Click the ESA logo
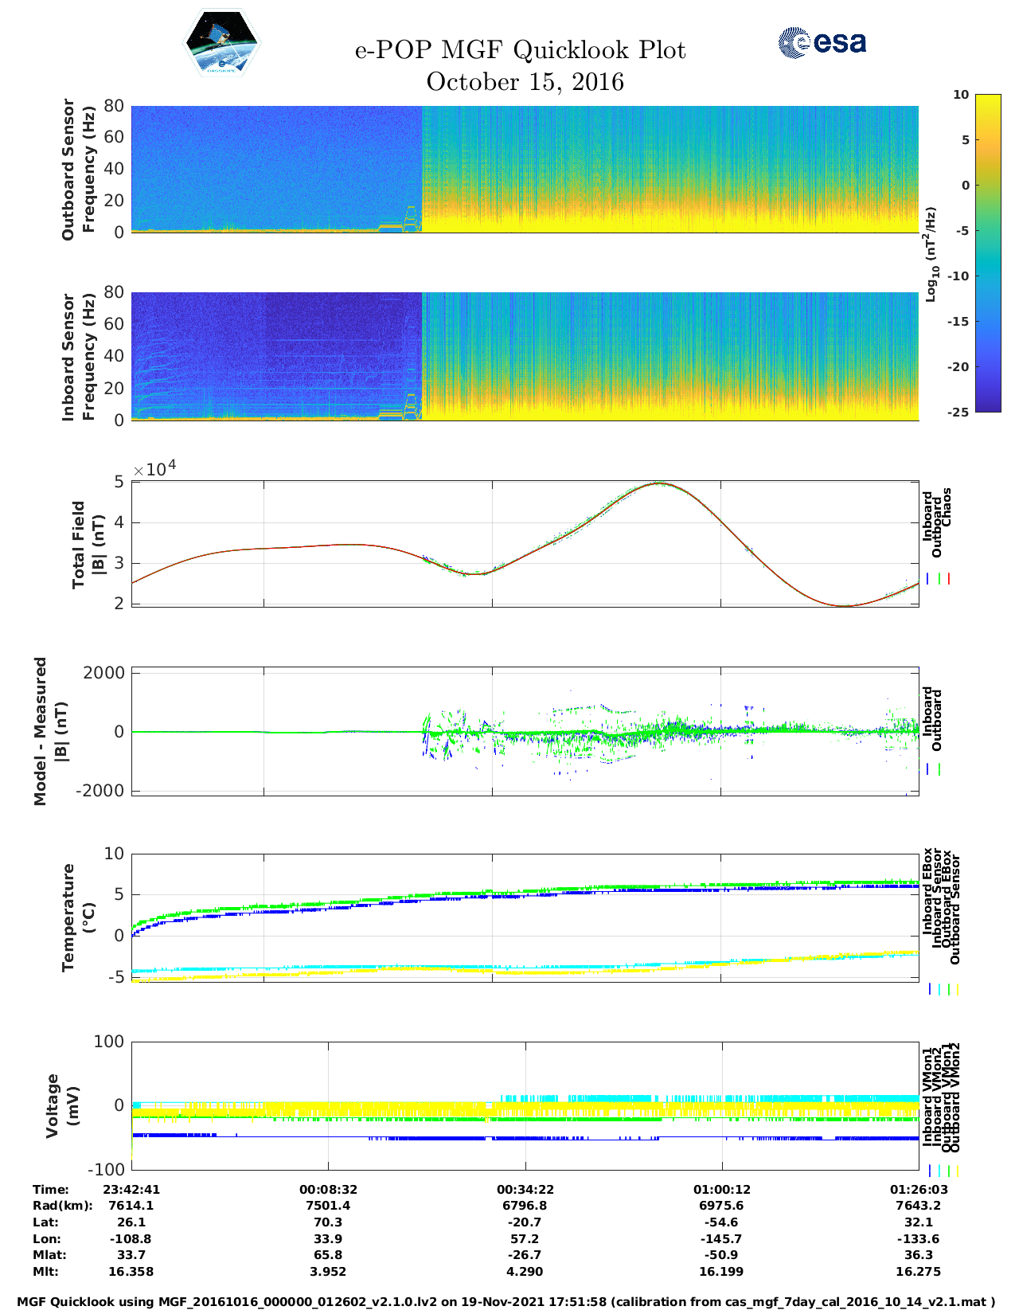1015x1314 pixels. tap(822, 42)
